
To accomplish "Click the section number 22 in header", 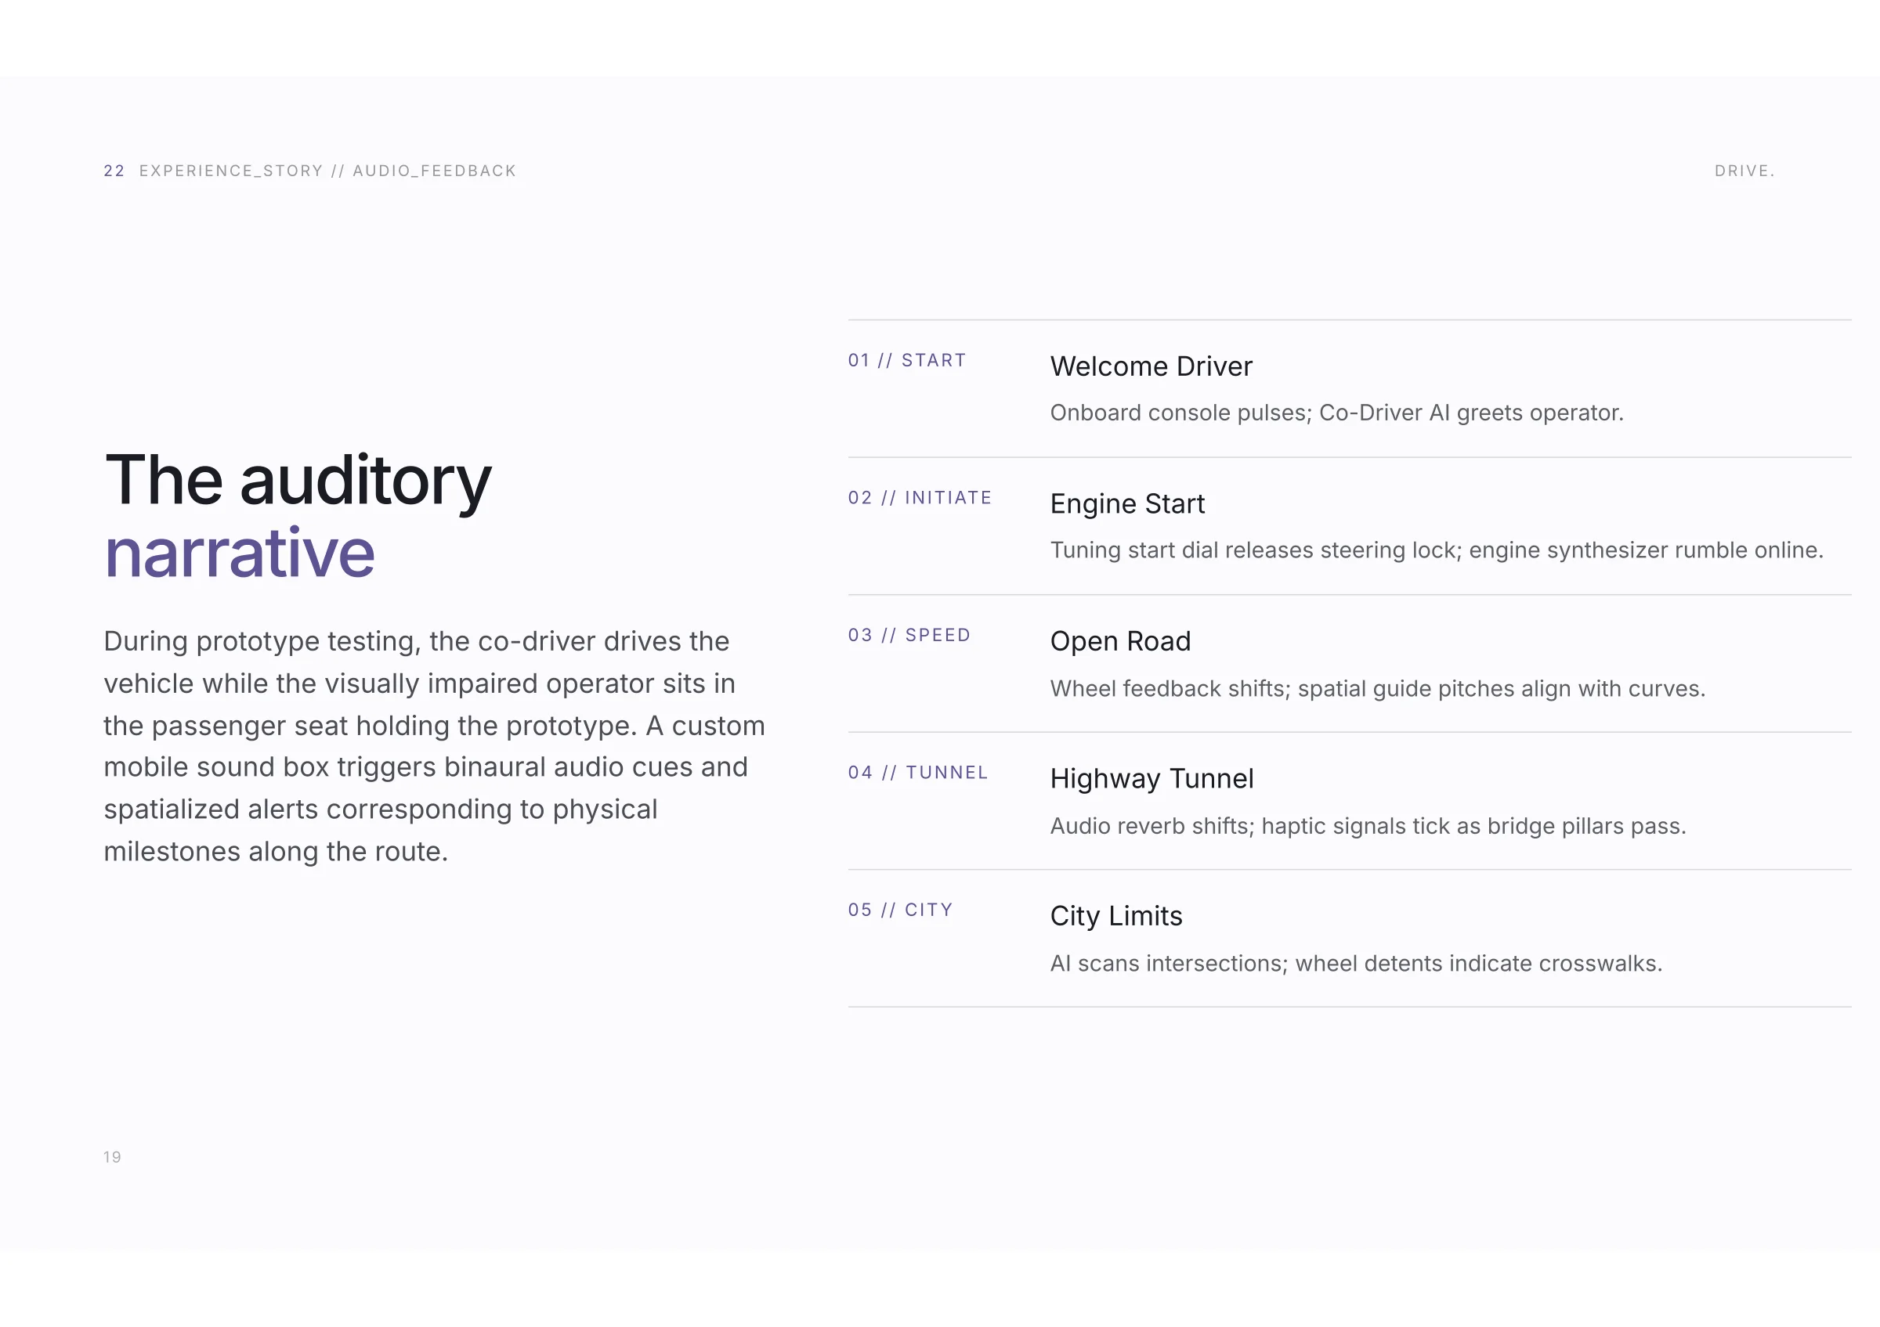I will (114, 171).
